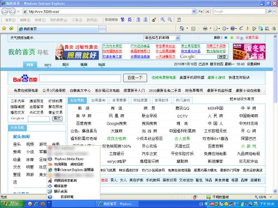
Task: Click the popup-blocker status bar icon
Action: coord(195,197)
